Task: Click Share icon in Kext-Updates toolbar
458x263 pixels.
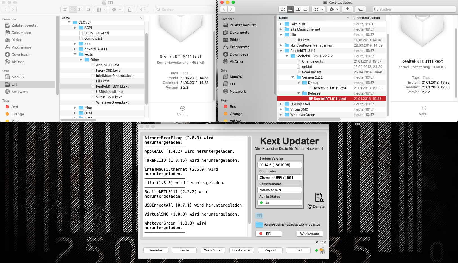Action: pyautogui.click(x=348, y=9)
